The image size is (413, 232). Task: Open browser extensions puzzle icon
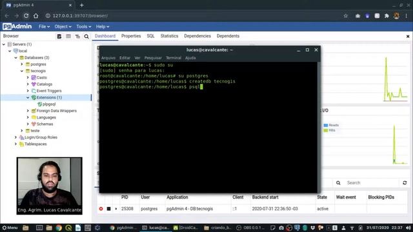[x=387, y=16]
